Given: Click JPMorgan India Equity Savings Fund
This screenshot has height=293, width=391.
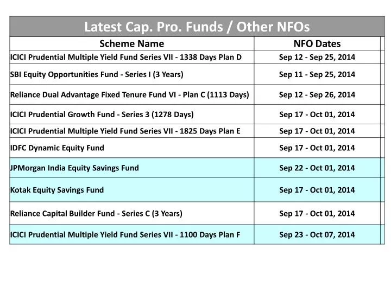Looking at the screenshot, I should click(74, 168).
